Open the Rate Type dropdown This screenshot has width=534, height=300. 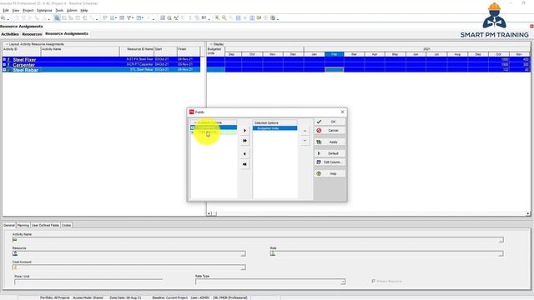point(343,282)
